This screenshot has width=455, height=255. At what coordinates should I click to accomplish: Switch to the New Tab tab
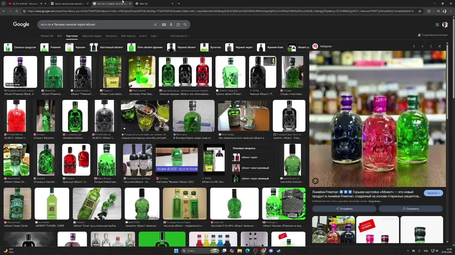click(x=154, y=4)
